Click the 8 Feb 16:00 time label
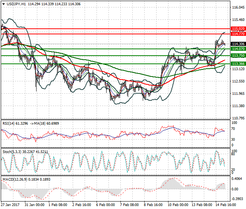246x209 pixels. [153, 205]
